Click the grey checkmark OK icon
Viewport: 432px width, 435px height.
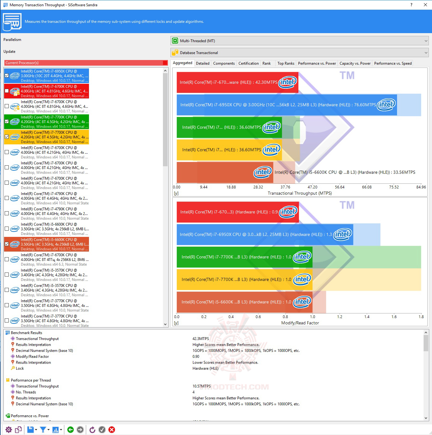pyautogui.click(x=102, y=430)
